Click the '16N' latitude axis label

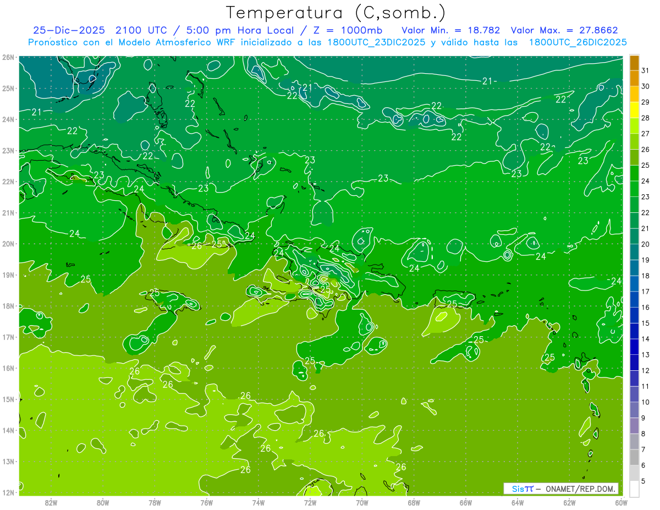click(8, 368)
